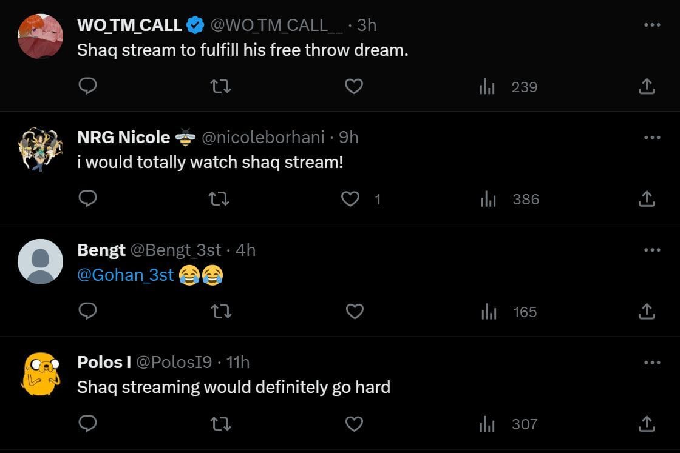680x453 pixels.
Task: Repost Polos I's Shaq streaming tweet
Action: pos(220,424)
